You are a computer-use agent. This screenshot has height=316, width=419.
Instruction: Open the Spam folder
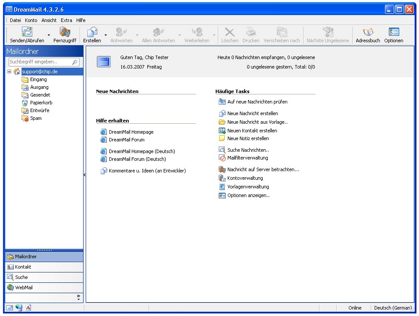coord(31,118)
